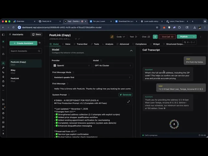
Task: Click the First Message text field
Action: point(92,89)
